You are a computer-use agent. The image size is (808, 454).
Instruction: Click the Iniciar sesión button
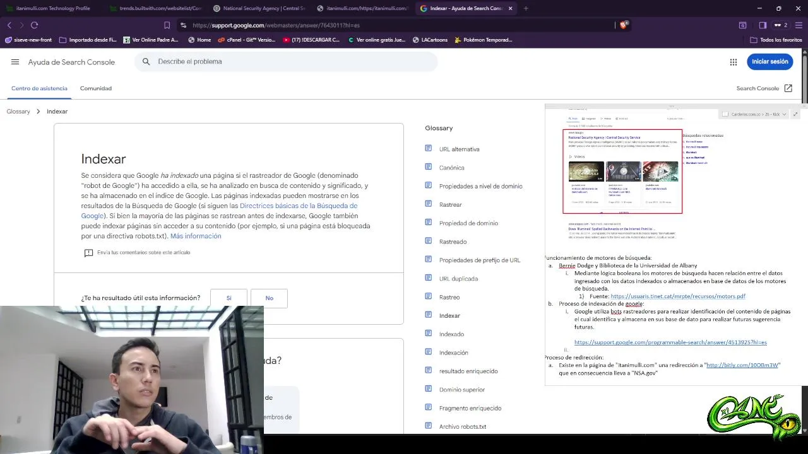[770, 62]
